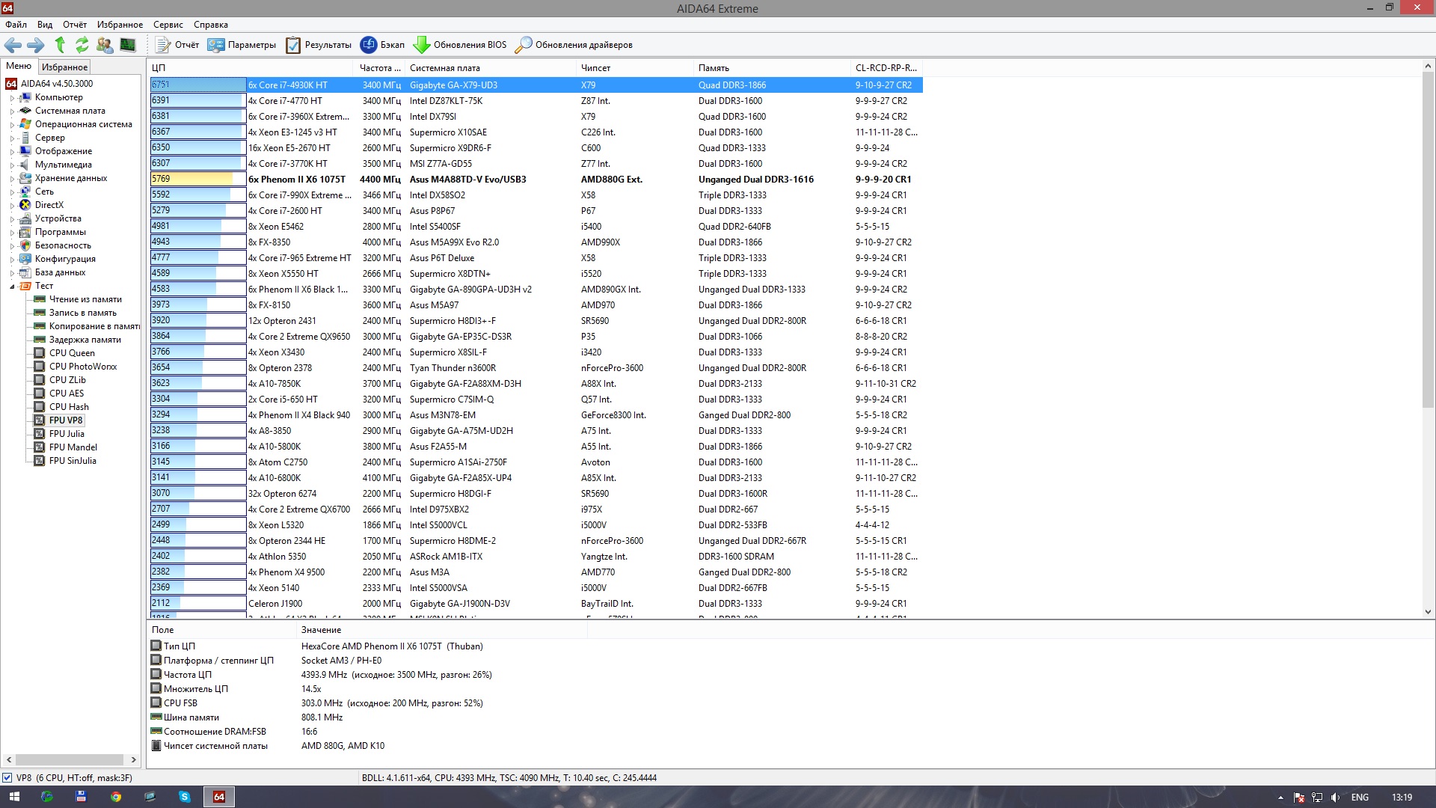Viewport: 1436px width, 808px height.
Task: Click the Чипсет column header
Action: (x=596, y=68)
